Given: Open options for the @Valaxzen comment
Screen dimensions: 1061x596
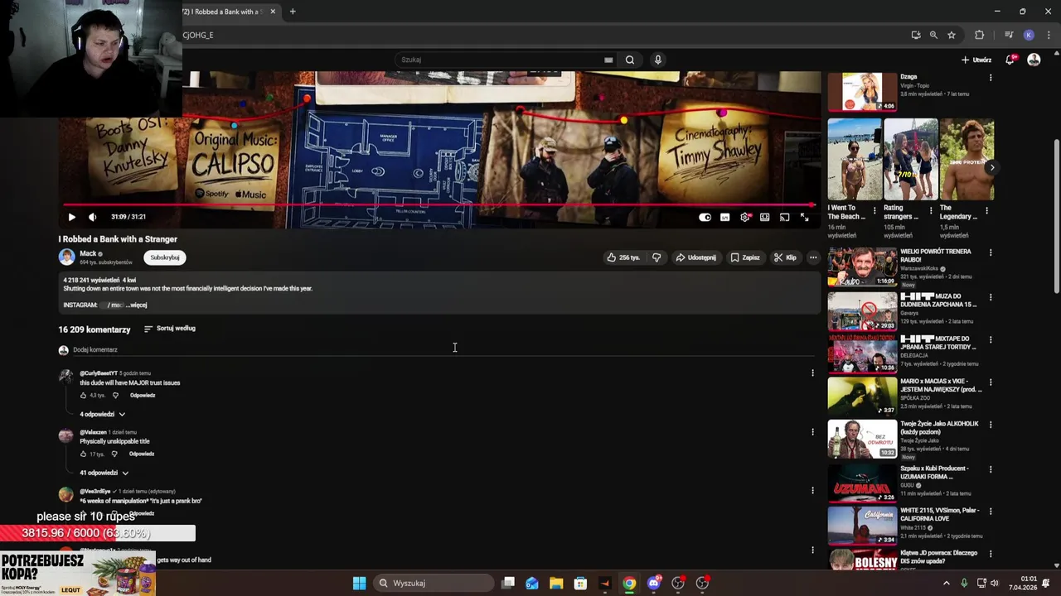Looking at the screenshot, I should [x=812, y=431].
